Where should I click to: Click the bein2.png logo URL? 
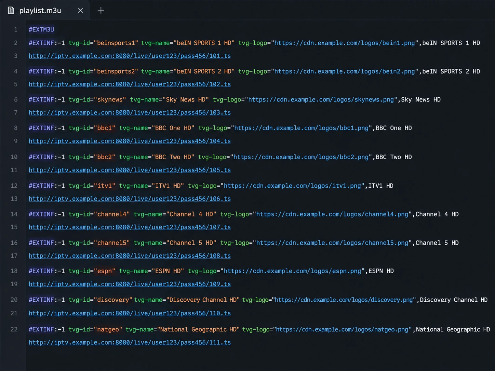(345, 71)
